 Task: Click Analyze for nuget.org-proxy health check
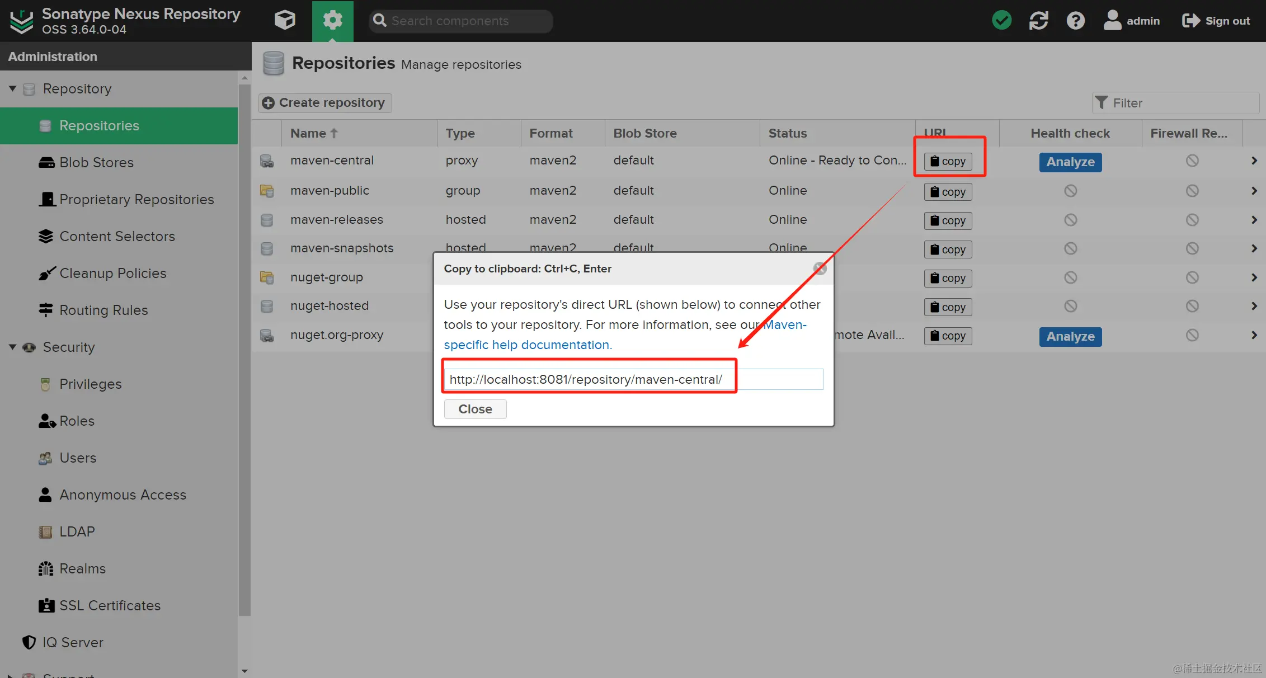pos(1070,336)
